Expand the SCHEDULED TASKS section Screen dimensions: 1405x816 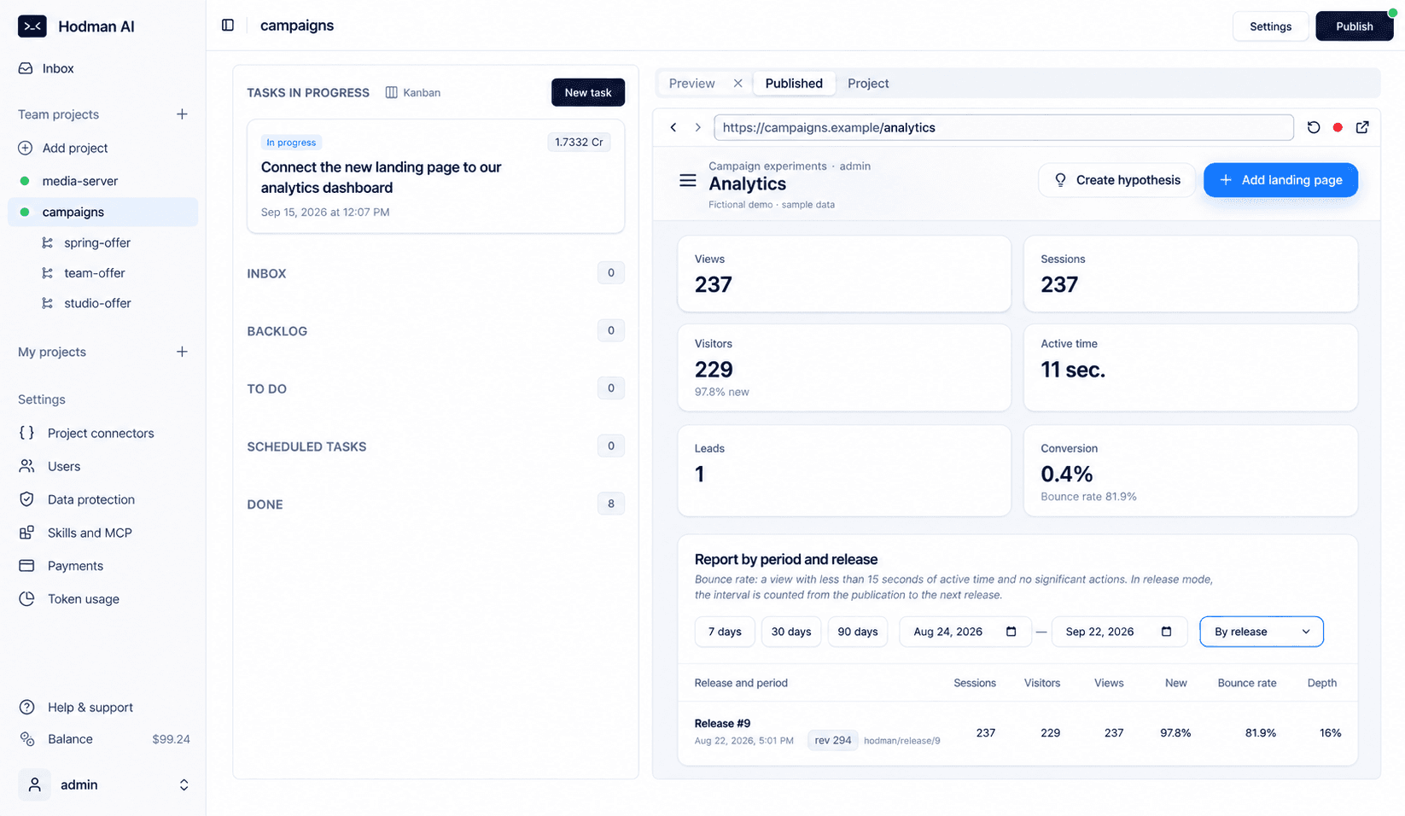pos(435,446)
